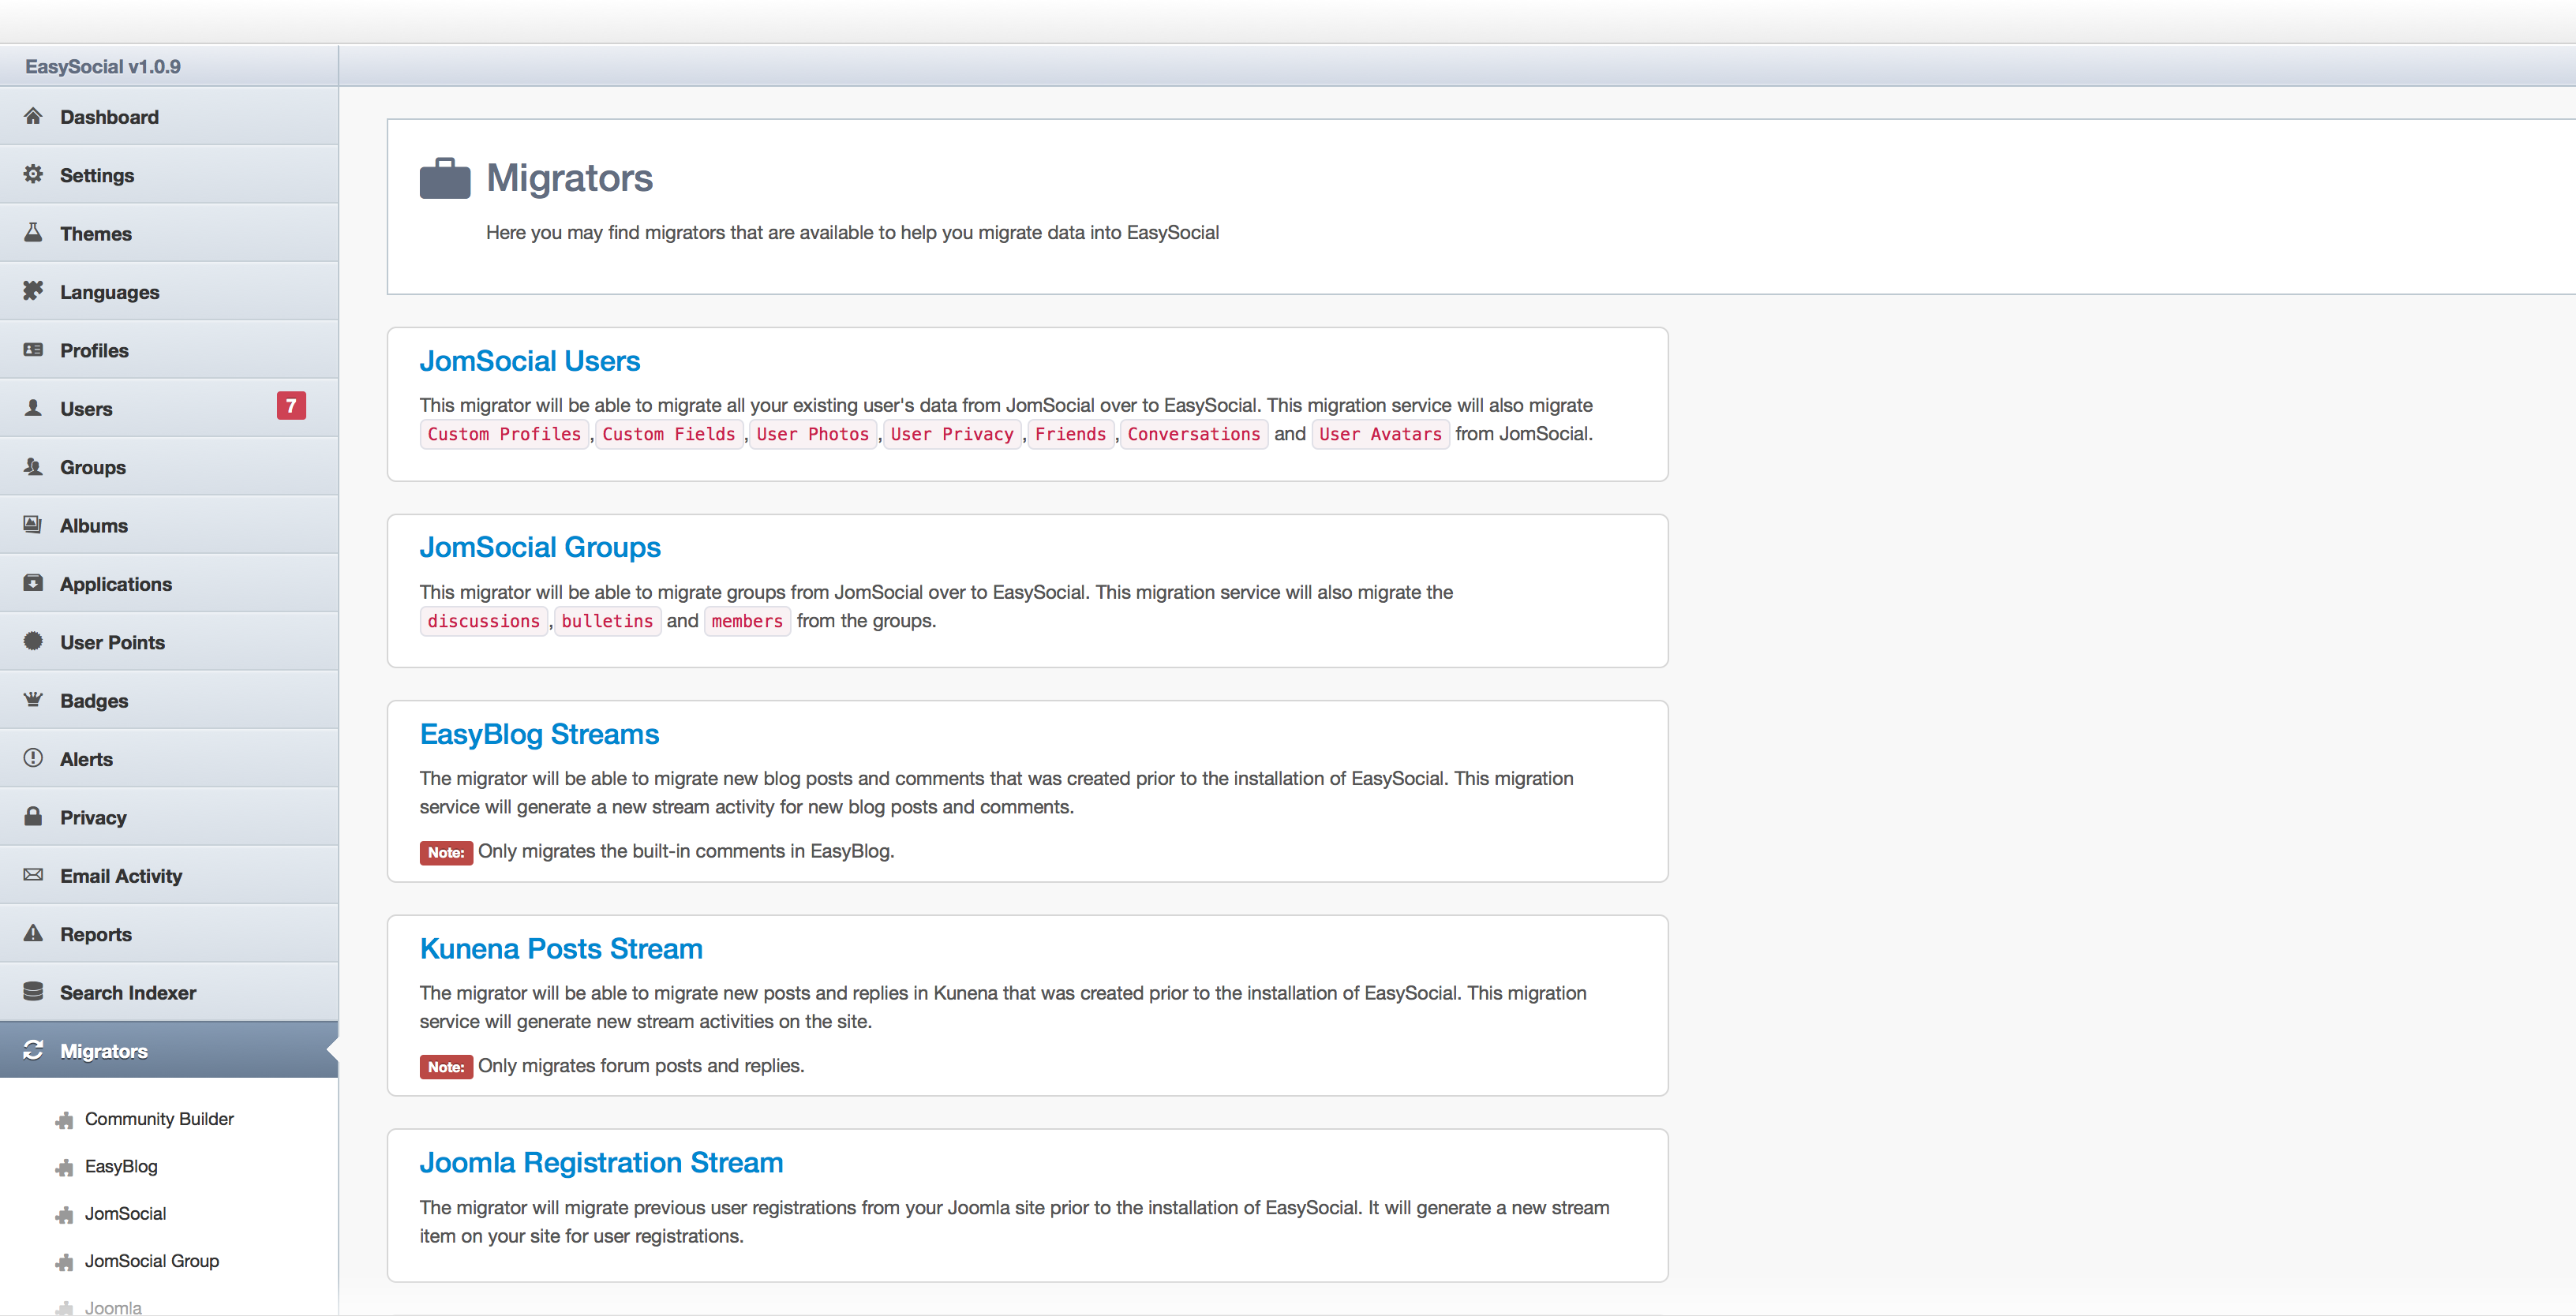Image resolution: width=2576 pixels, height=1316 pixels.
Task: Click the Users person icon
Action: point(33,408)
